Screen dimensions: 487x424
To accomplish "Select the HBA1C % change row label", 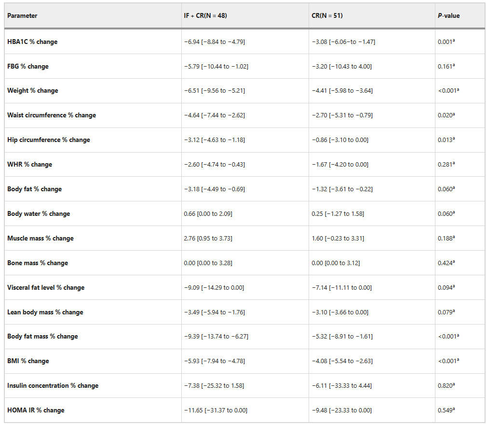I will (x=32, y=42).
